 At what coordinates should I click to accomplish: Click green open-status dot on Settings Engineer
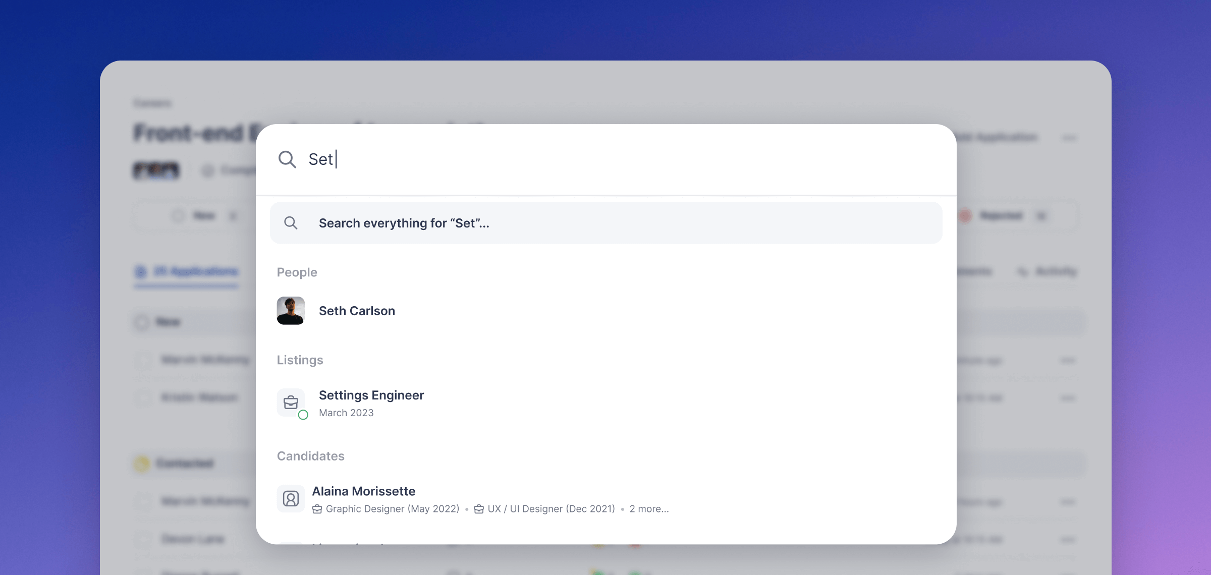click(x=303, y=415)
